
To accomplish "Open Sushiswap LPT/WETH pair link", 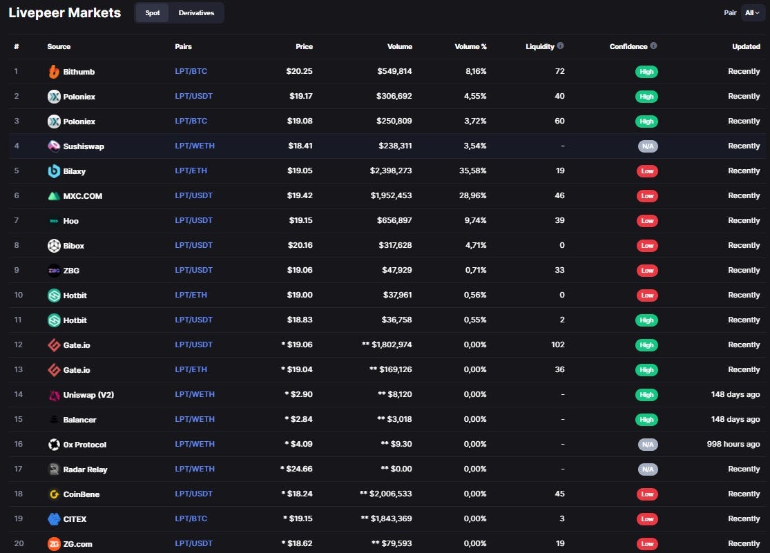I will pyautogui.click(x=195, y=146).
